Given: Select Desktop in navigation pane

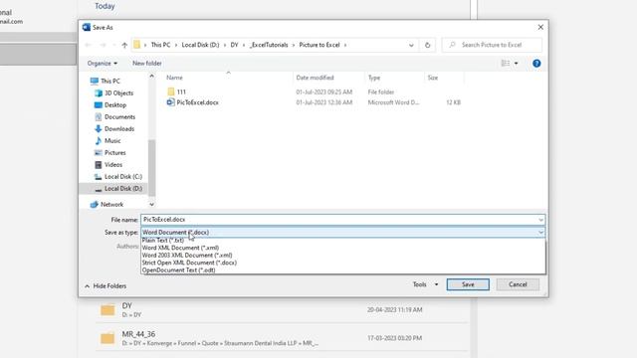Looking at the screenshot, I should pos(115,104).
